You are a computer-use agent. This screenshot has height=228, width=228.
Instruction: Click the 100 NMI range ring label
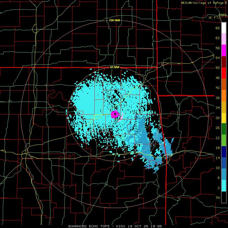click(x=115, y=20)
